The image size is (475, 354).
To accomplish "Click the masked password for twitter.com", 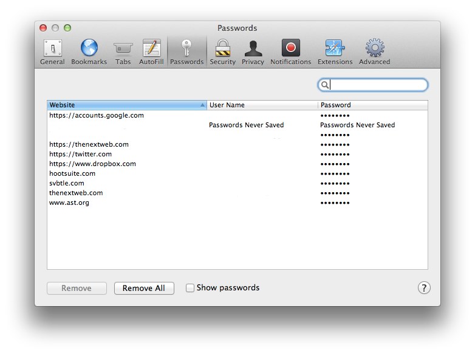I will tap(335, 155).
